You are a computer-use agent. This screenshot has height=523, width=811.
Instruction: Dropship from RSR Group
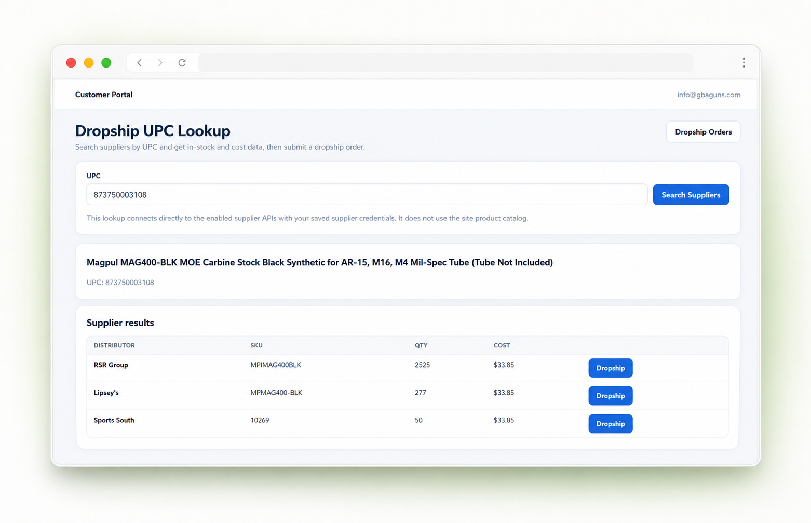pos(610,368)
